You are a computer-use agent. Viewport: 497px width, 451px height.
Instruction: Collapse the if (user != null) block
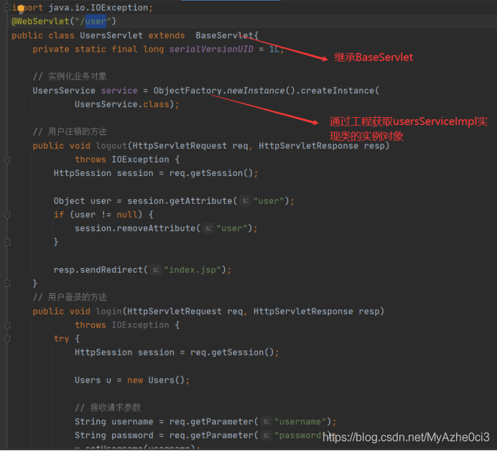coord(7,215)
